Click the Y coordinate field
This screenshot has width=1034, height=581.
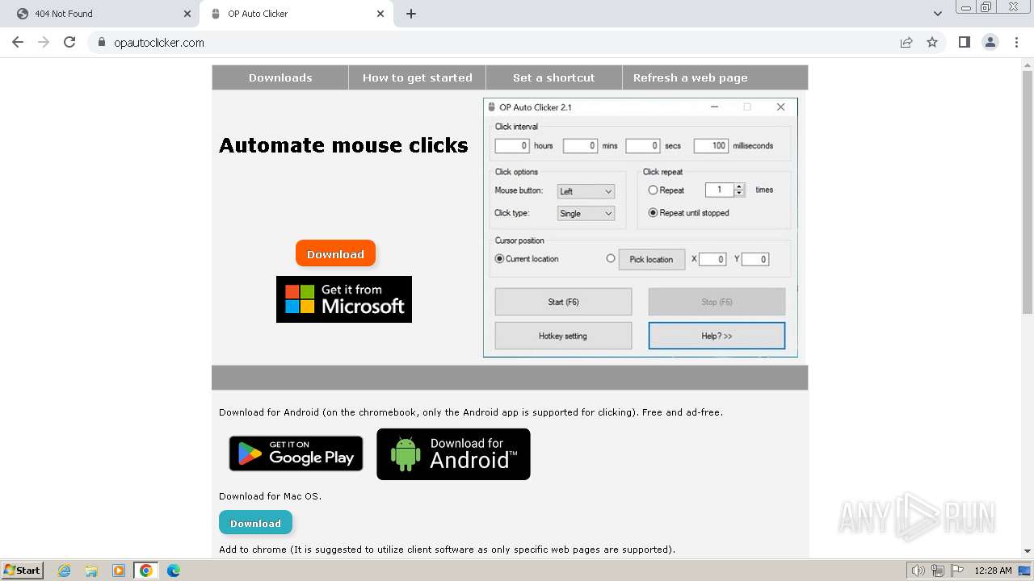(754, 259)
